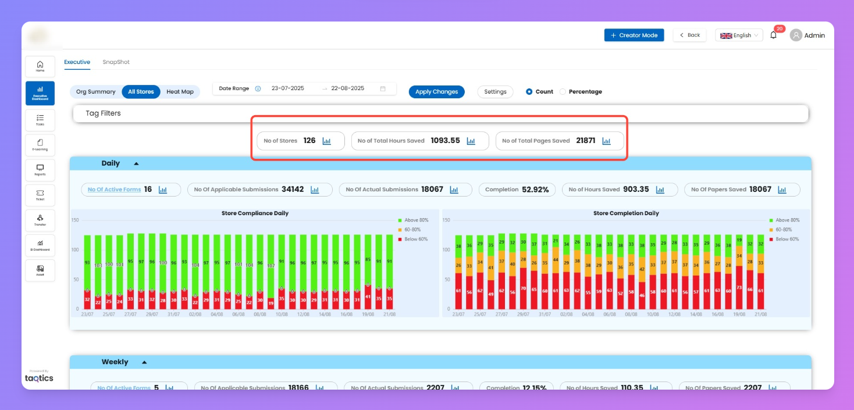Screen dimensions: 854x410
Task: Select the Percentage radio button
Action: click(x=563, y=92)
